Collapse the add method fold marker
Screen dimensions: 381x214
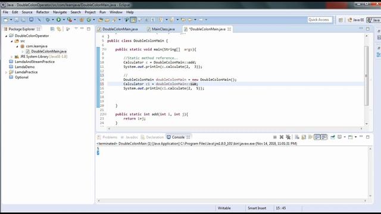point(105,114)
